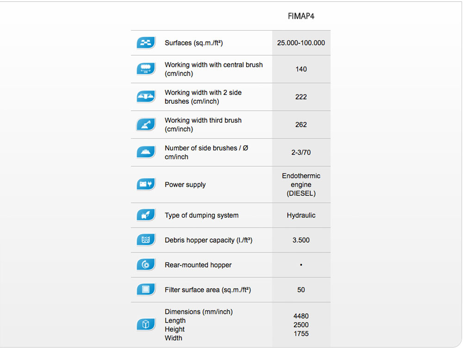Select the Endothermic engine (DIESEL) cell
This screenshot has height=357, width=463.
click(301, 185)
